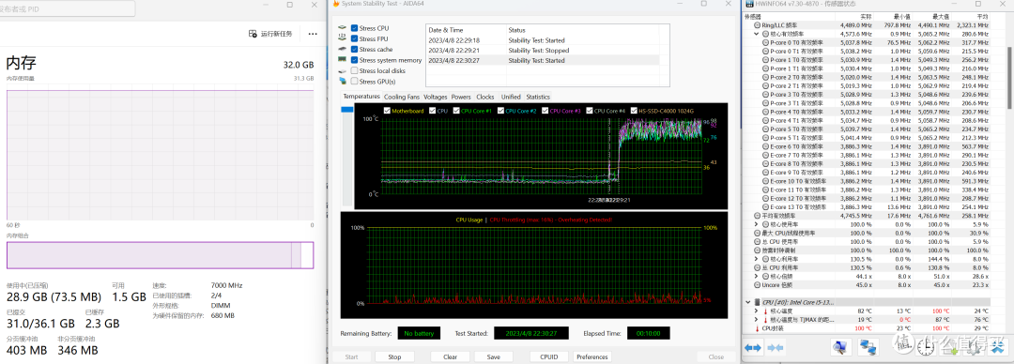Viewport: 1014px width, 364px height.
Task: Click the networked computers icon in HWiNFO toolbar
Action: point(868,348)
